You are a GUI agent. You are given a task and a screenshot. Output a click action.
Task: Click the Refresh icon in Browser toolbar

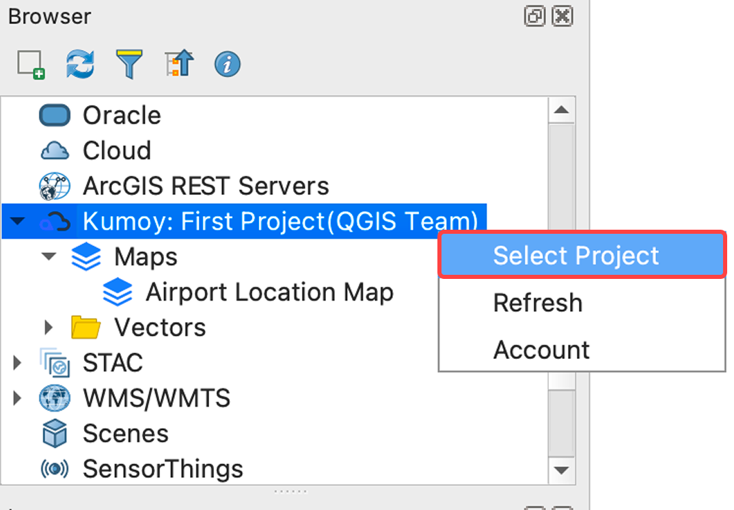(80, 64)
